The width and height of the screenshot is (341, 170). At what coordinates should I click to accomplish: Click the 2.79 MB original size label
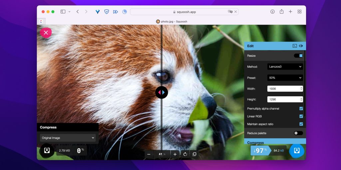coord(65,150)
